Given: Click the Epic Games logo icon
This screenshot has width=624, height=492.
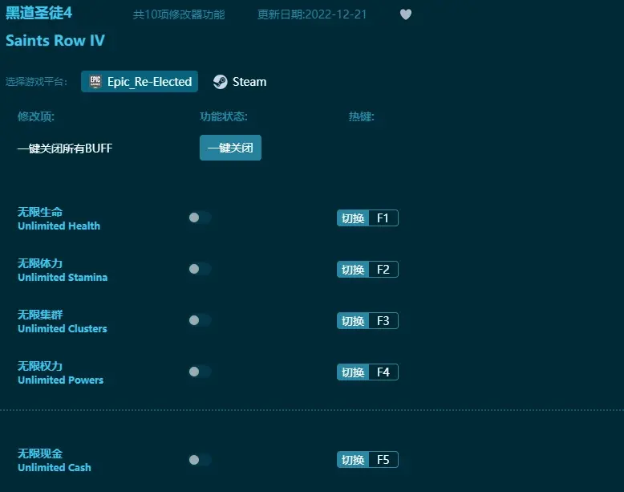Looking at the screenshot, I should [x=95, y=82].
